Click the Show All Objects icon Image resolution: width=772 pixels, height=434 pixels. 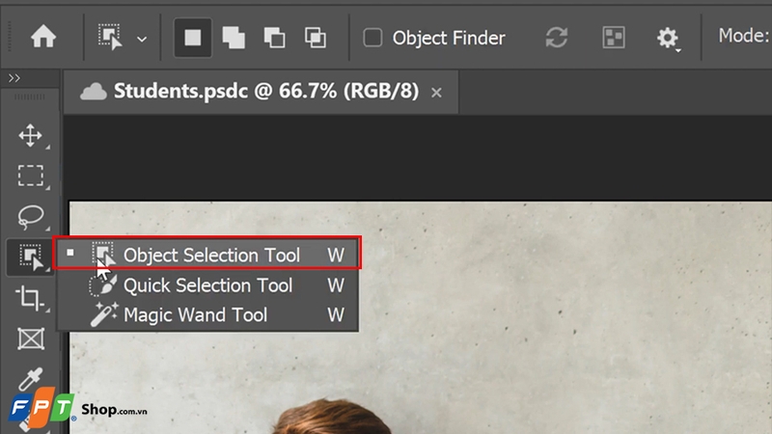point(614,38)
